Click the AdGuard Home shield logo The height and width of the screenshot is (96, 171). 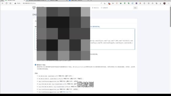[34, 8]
